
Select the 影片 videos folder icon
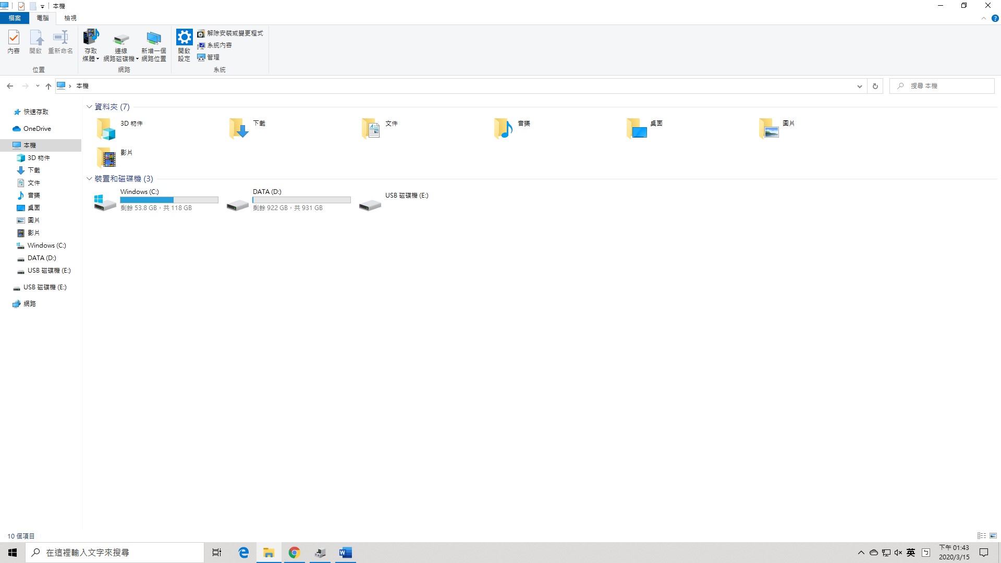point(106,157)
